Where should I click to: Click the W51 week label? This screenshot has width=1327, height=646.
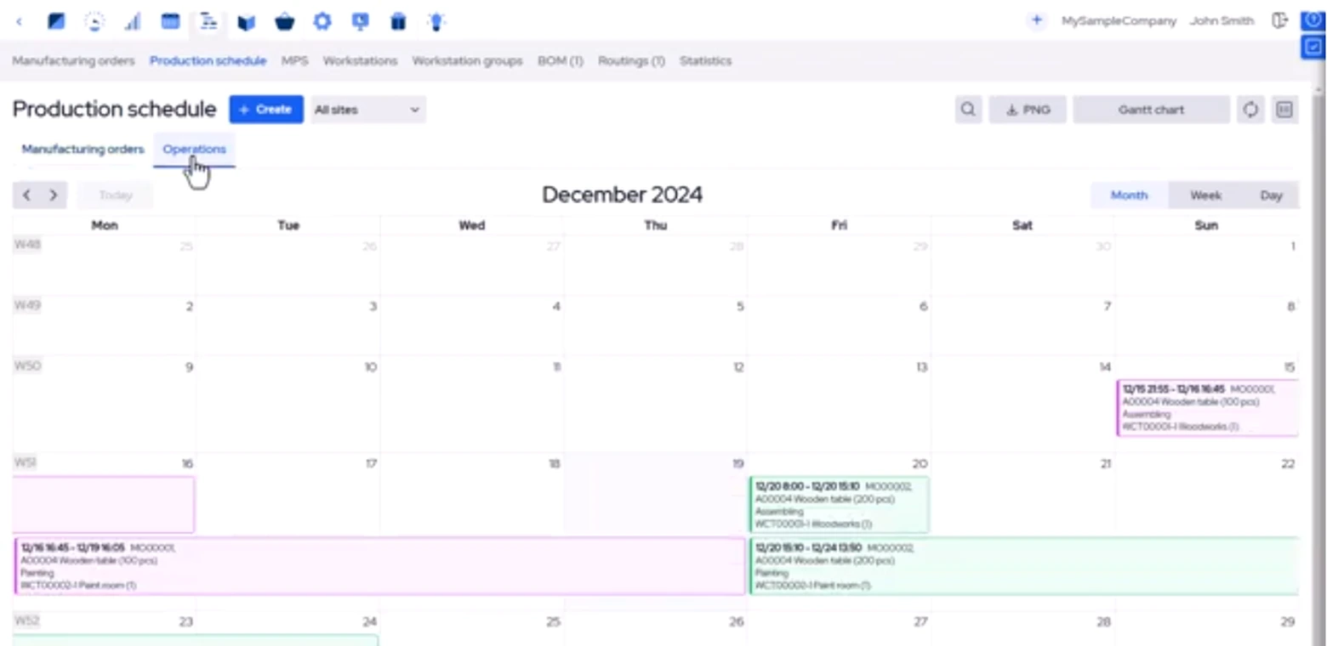(26, 463)
